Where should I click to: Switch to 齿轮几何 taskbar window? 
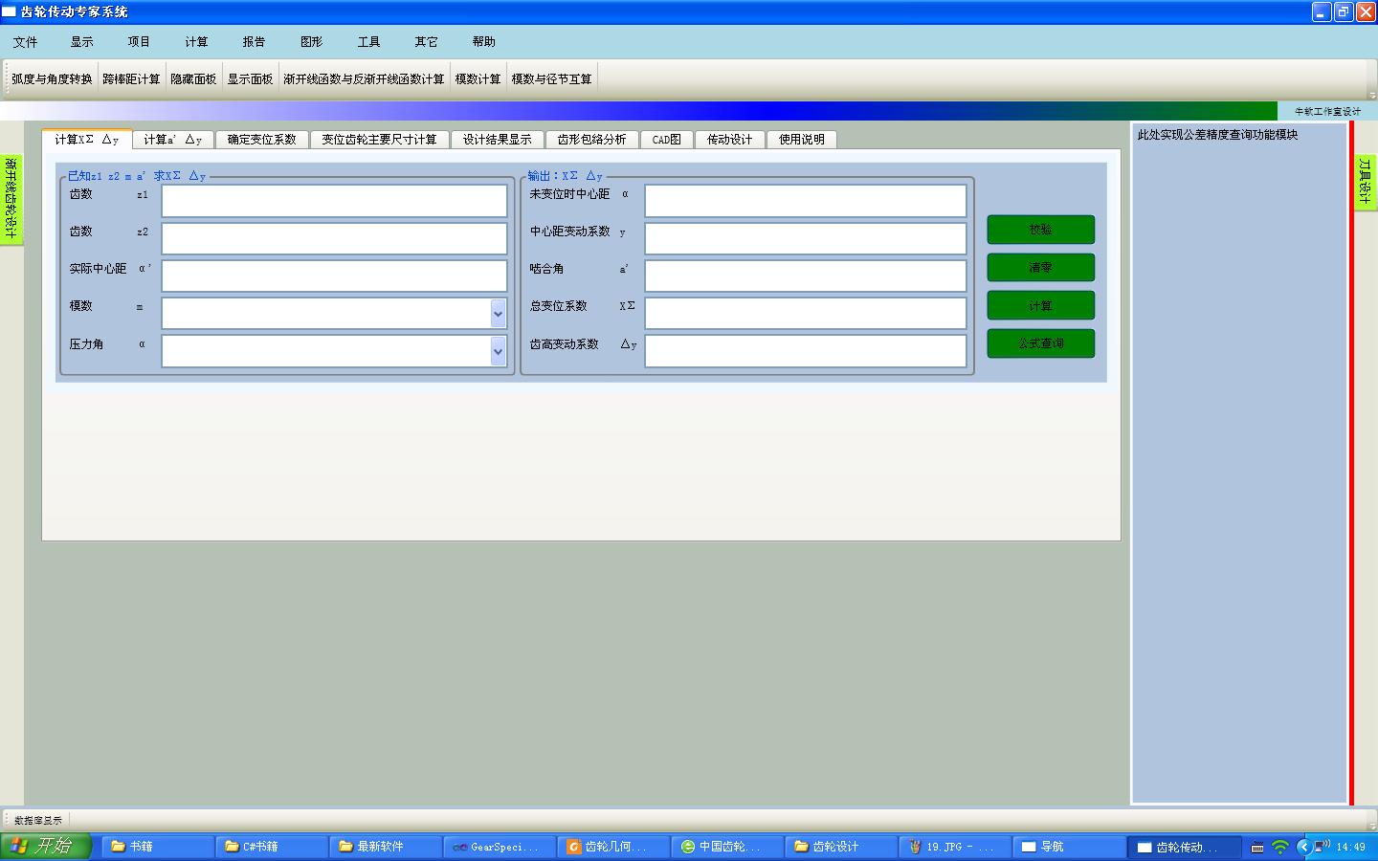point(613,847)
